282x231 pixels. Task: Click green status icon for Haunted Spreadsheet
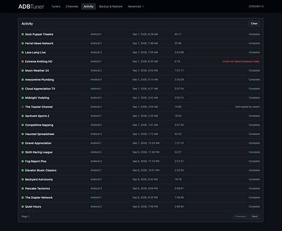pos(23,134)
